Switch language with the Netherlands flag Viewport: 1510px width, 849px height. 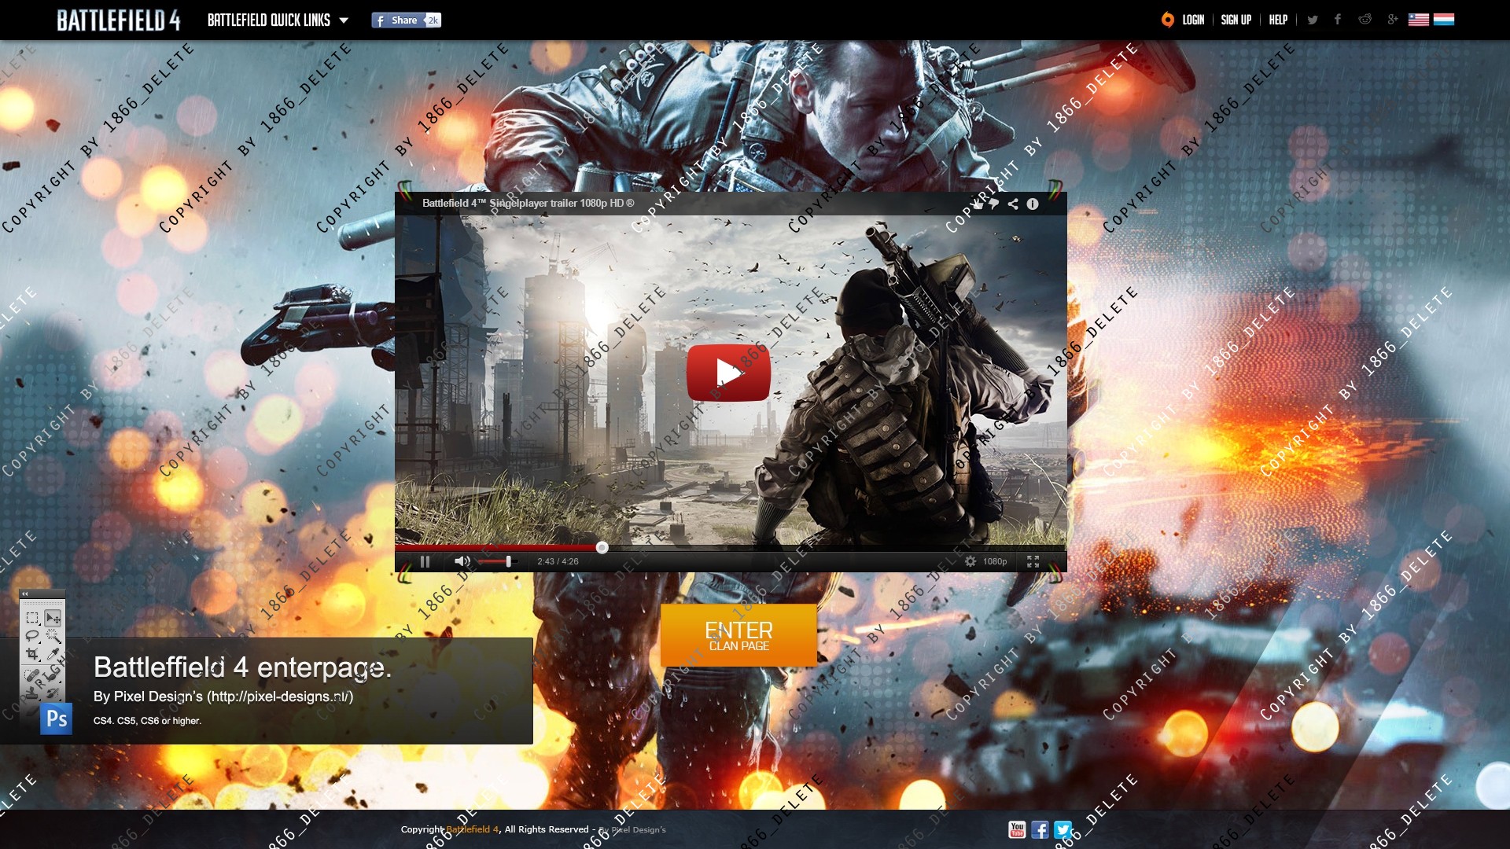point(1444,20)
